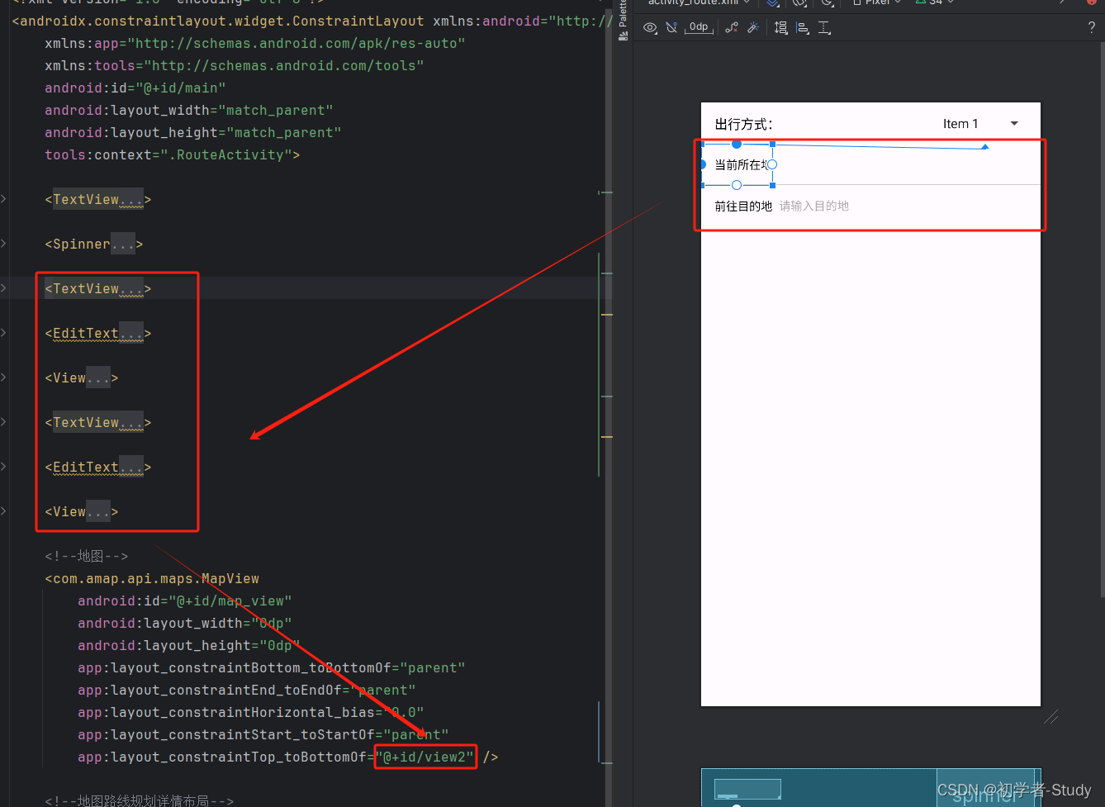Click the 请输入目的地 input field in preview
This screenshot has height=807, width=1105.
pyautogui.click(x=814, y=206)
